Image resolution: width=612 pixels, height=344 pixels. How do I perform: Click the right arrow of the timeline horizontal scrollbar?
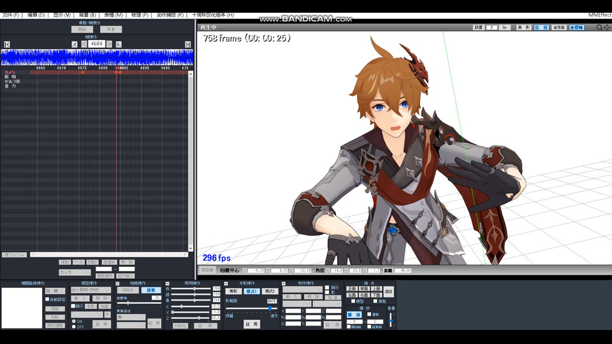click(185, 254)
